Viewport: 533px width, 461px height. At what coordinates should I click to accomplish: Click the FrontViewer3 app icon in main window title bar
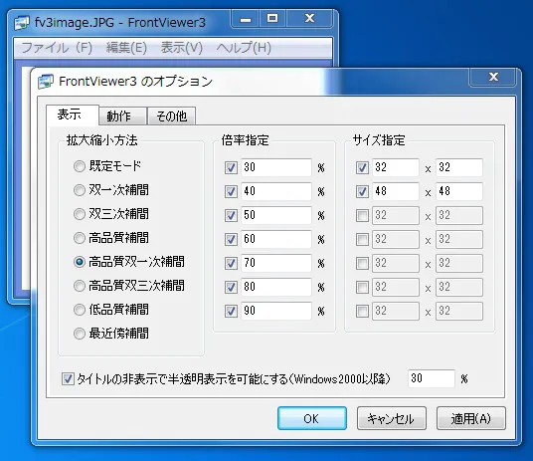coord(22,23)
